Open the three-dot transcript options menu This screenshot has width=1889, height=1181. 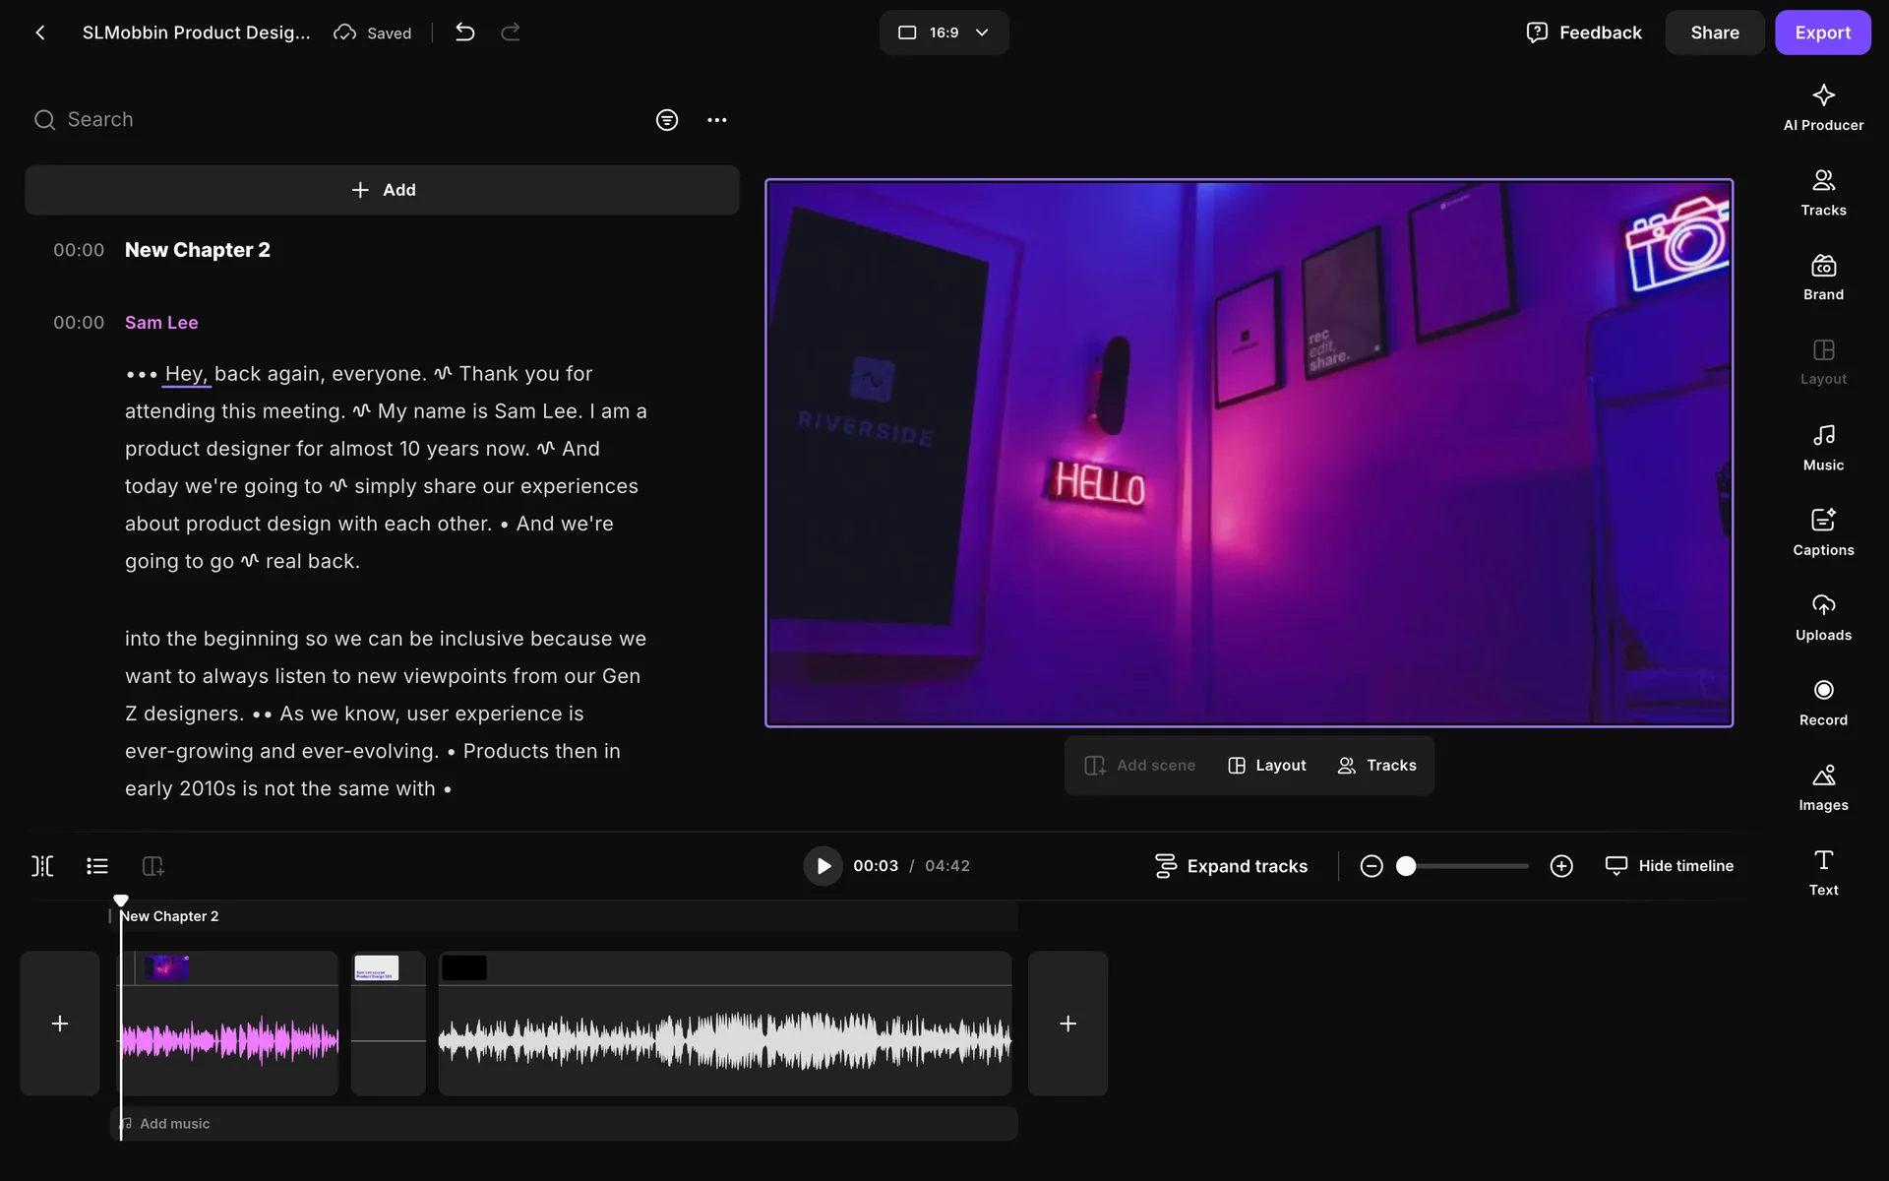tap(717, 120)
